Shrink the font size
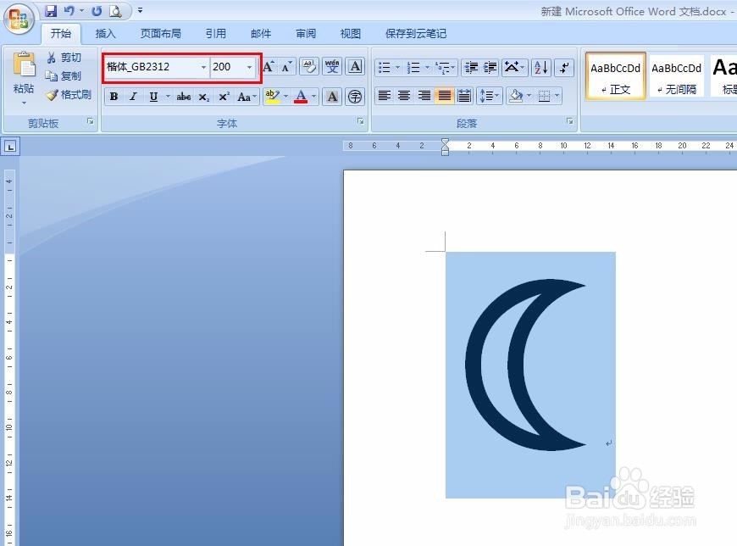 click(287, 66)
